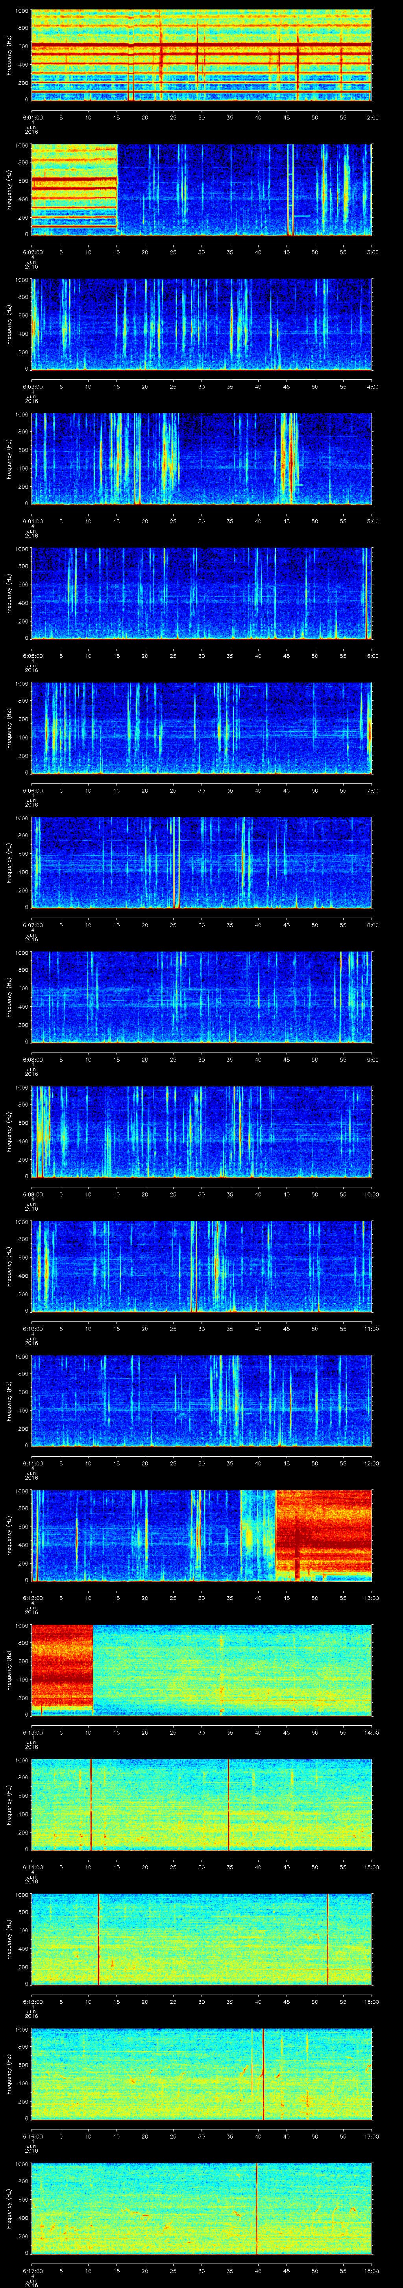403x2288 pixels.
Task: Click the red 600 Hz band in 6:01:00 spectrogram
Action: point(202,47)
